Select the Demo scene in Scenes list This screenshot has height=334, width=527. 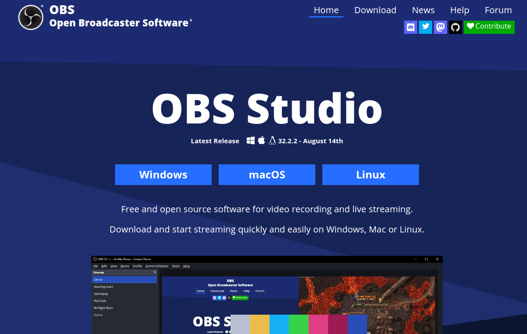(x=124, y=280)
